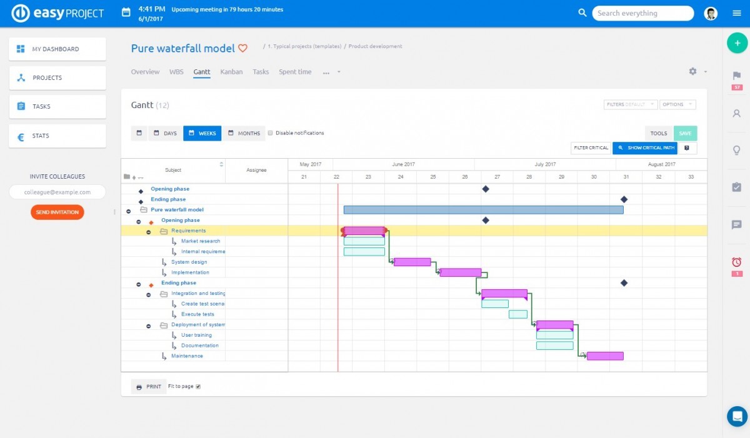Screen dimensions: 750x438
Task: Open global search with the magnifier icon
Action: click(x=582, y=12)
